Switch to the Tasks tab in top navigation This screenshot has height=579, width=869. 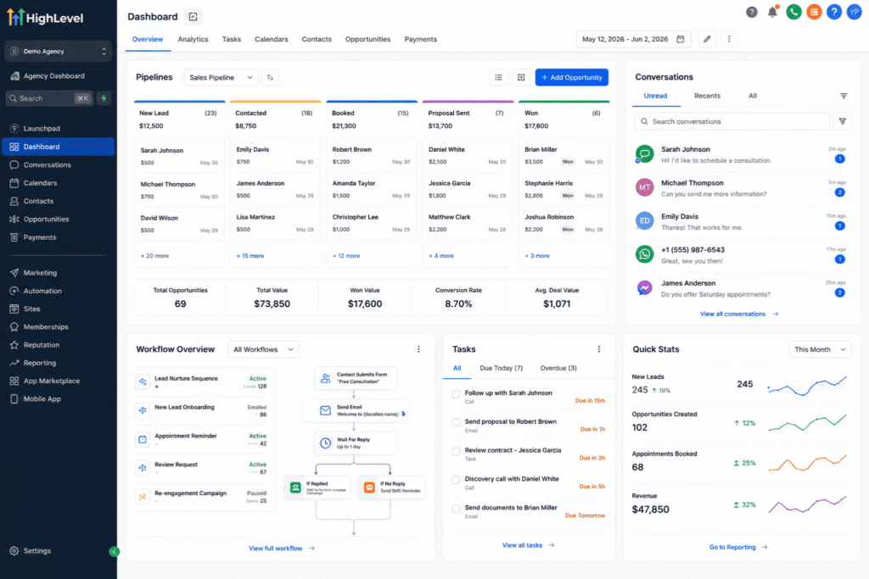point(231,39)
